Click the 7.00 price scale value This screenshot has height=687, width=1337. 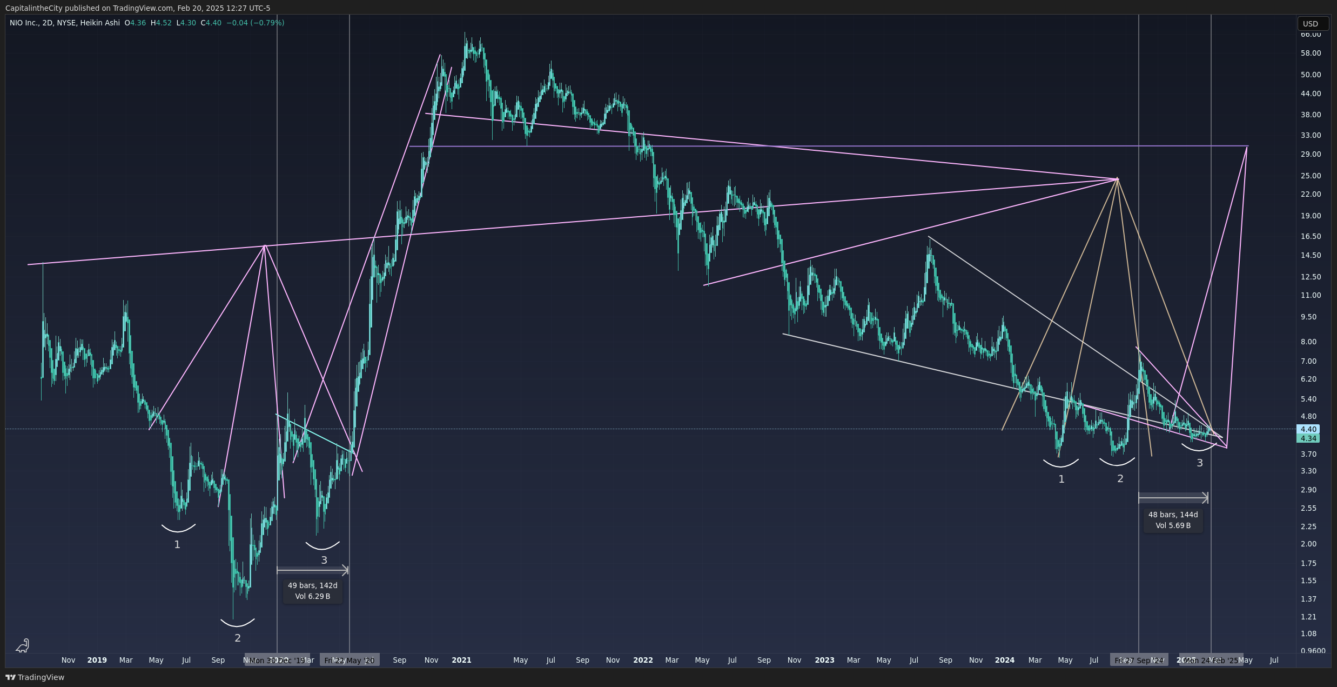pyautogui.click(x=1308, y=361)
